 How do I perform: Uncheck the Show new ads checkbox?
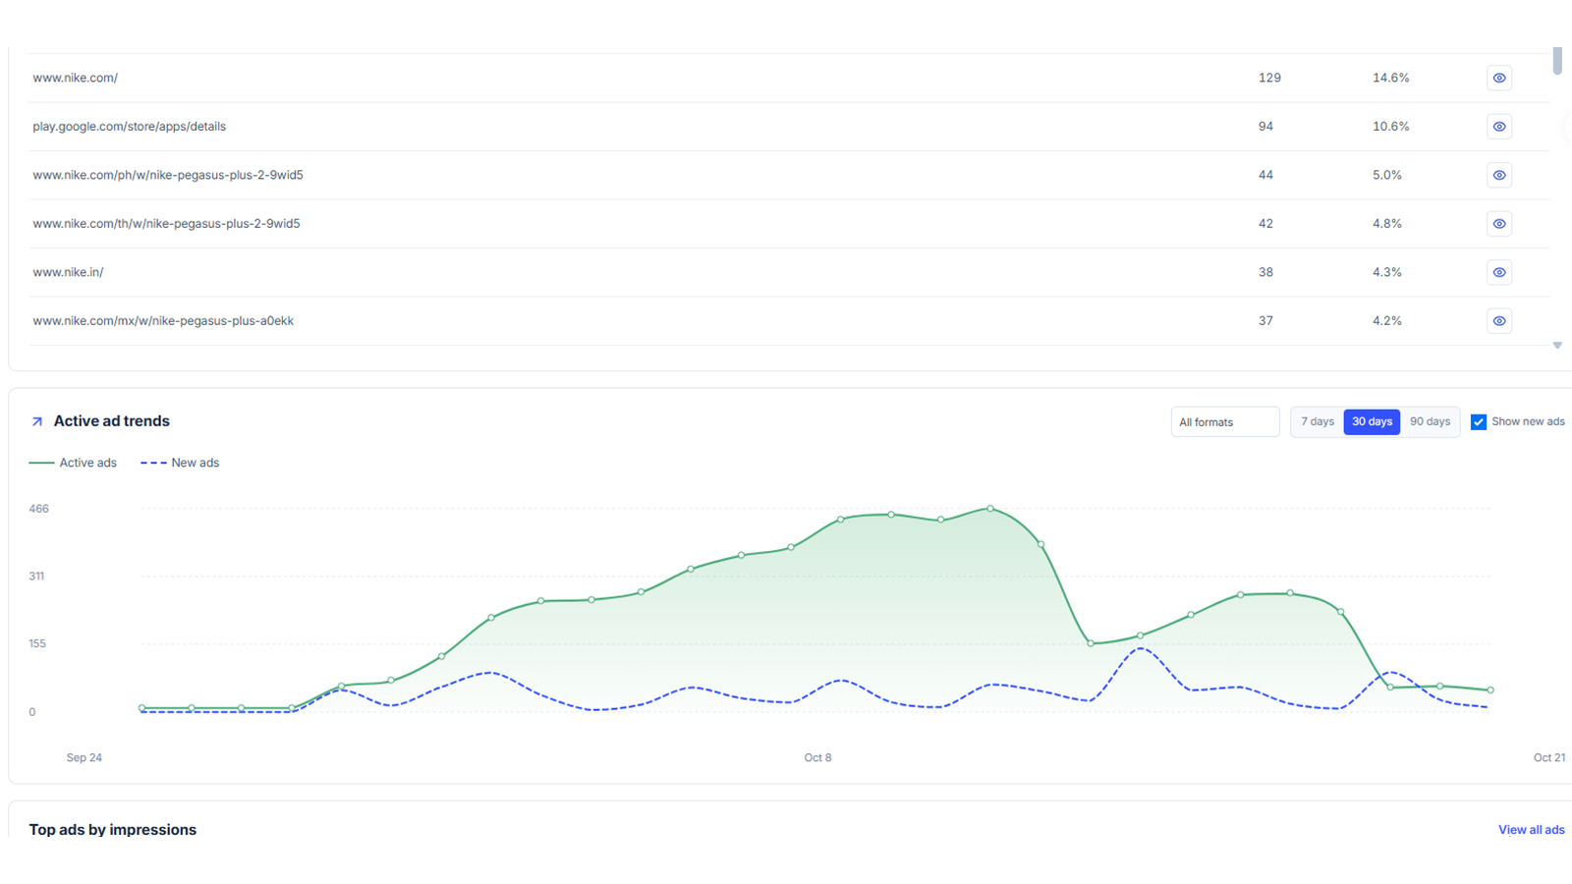pyautogui.click(x=1479, y=422)
